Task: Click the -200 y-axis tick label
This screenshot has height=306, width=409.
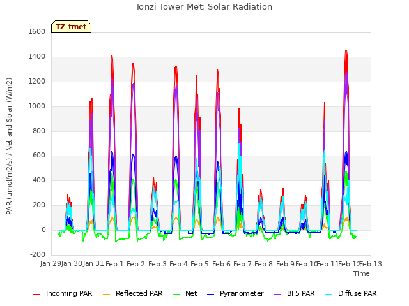Action: (x=38, y=254)
